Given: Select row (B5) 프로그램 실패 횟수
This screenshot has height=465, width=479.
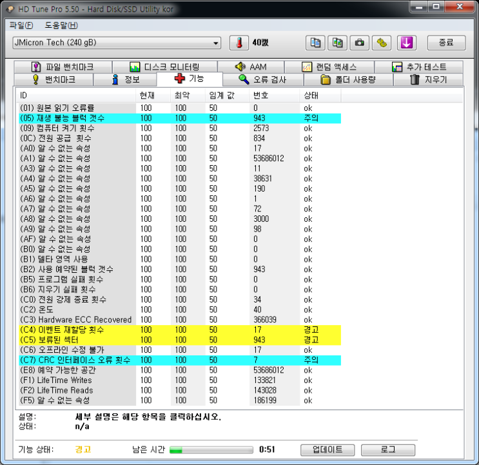Looking at the screenshot, I should [x=180, y=279].
